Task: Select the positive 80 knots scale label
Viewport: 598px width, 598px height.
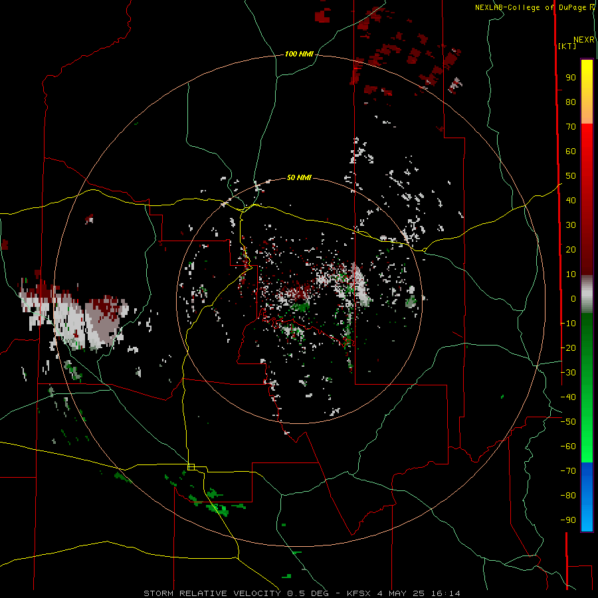Action: [571, 102]
